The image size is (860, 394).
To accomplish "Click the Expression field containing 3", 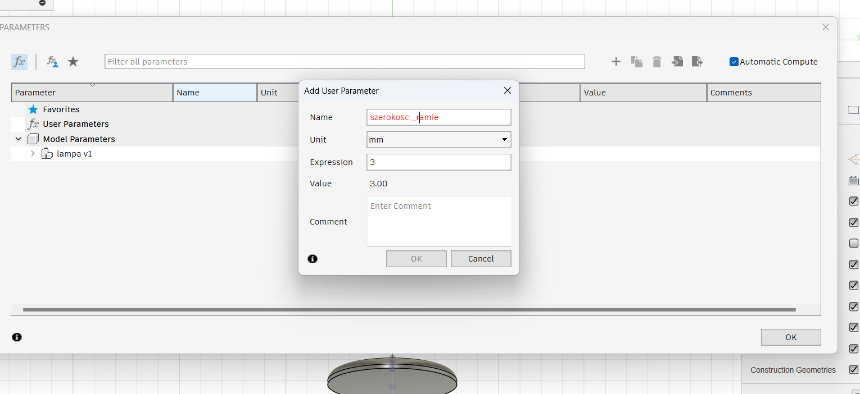I will pos(439,162).
